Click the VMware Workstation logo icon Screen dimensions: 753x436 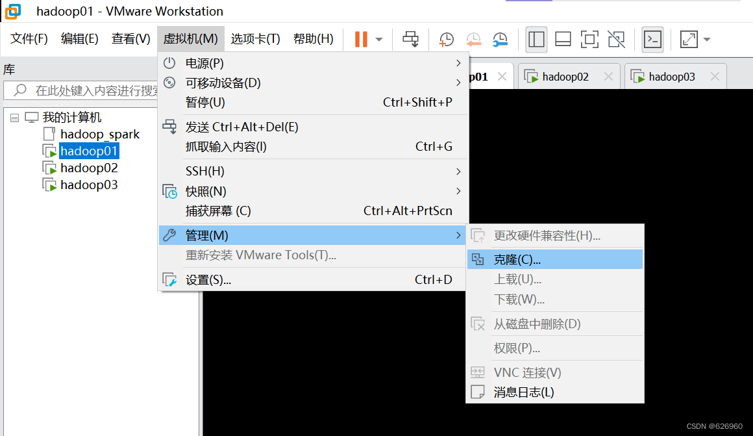13,11
